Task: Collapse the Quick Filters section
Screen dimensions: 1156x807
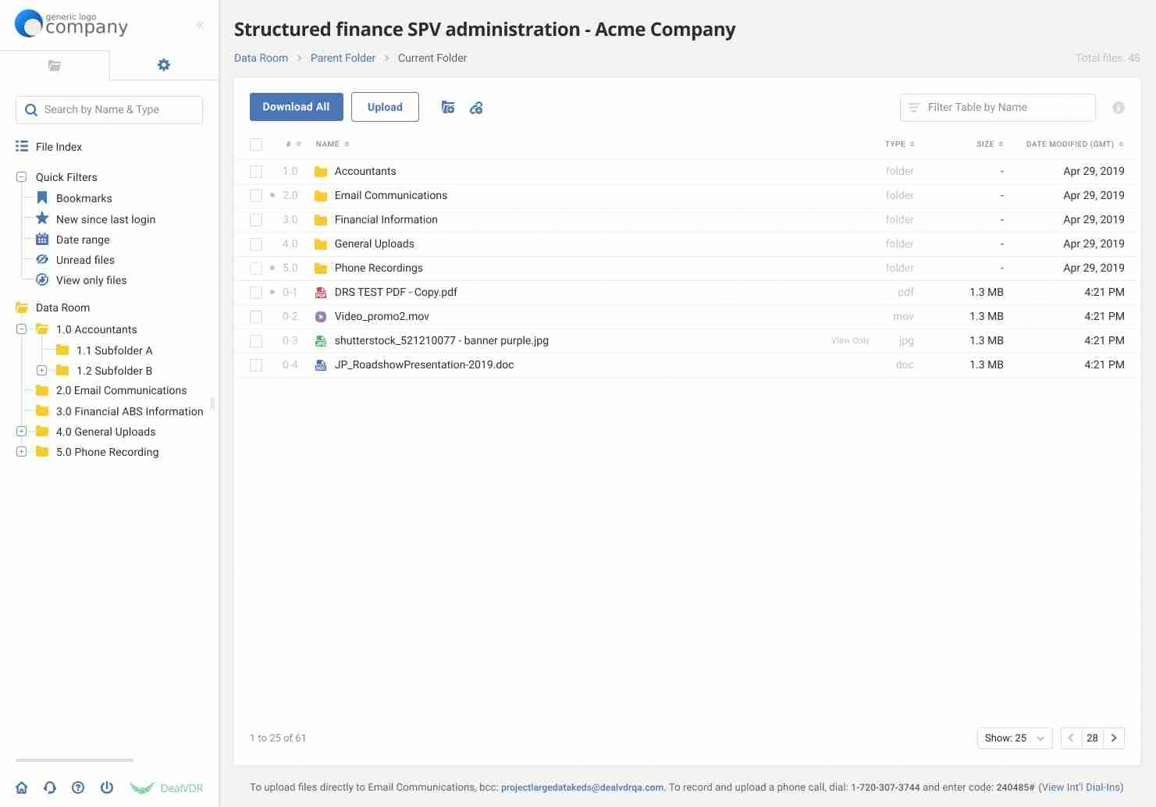Action: pyautogui.click(x=22, y=177)
